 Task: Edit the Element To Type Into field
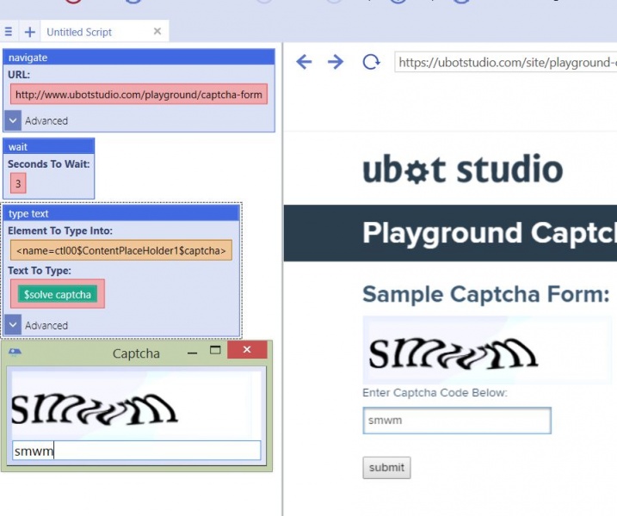(x=121, y=250)
